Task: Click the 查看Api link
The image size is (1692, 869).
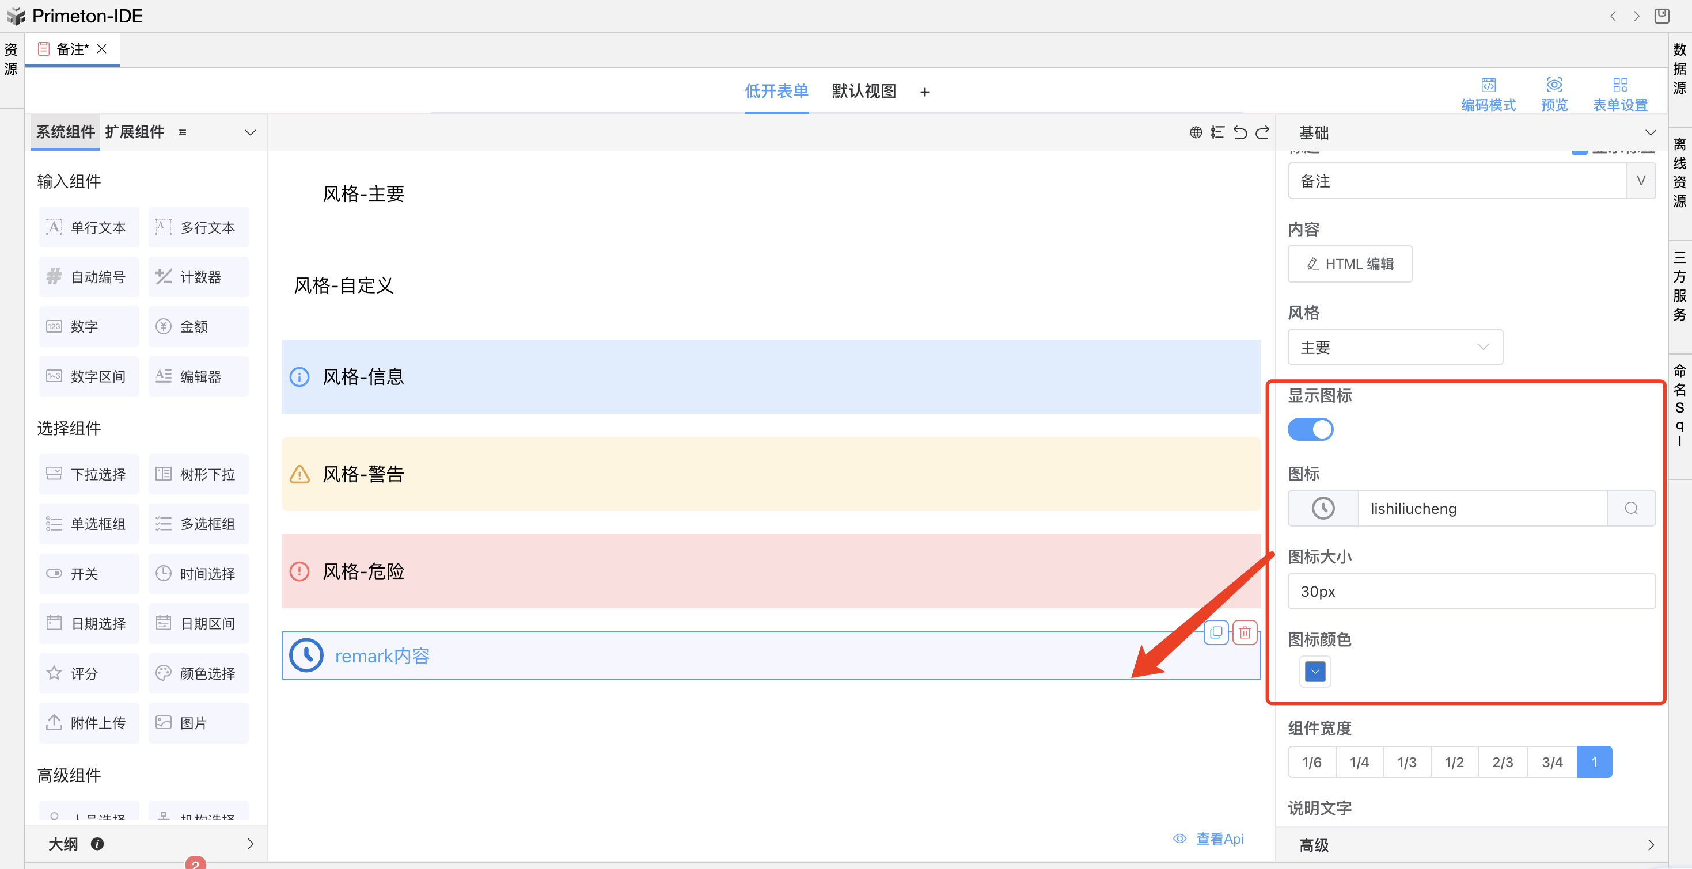Action: tap(1219, 839)
